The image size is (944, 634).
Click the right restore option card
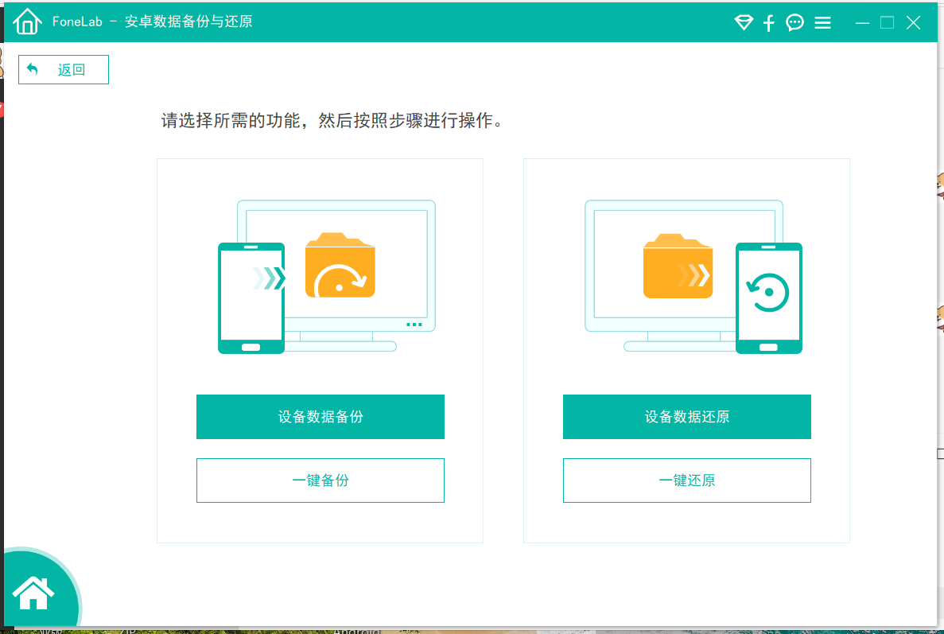[686, 350]
